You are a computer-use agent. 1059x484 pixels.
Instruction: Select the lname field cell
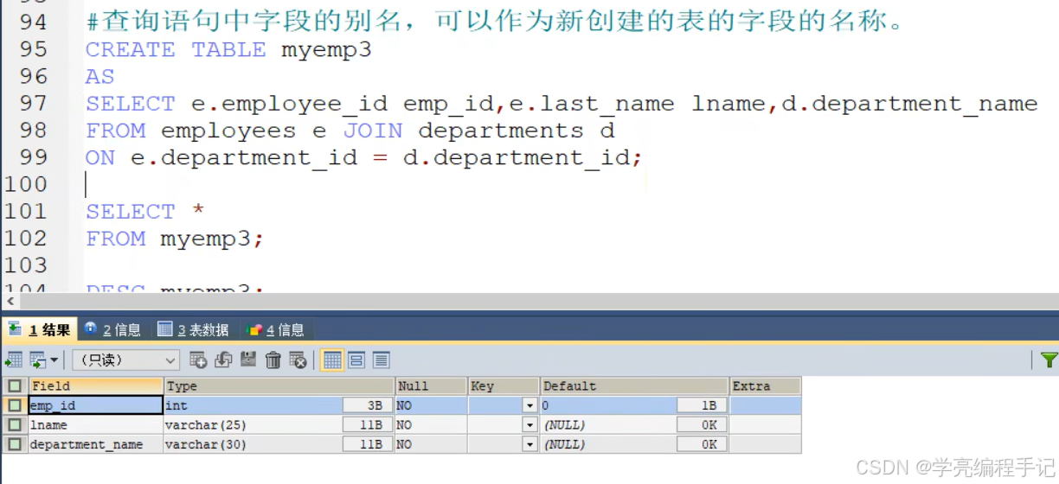[x=96, y=425]
